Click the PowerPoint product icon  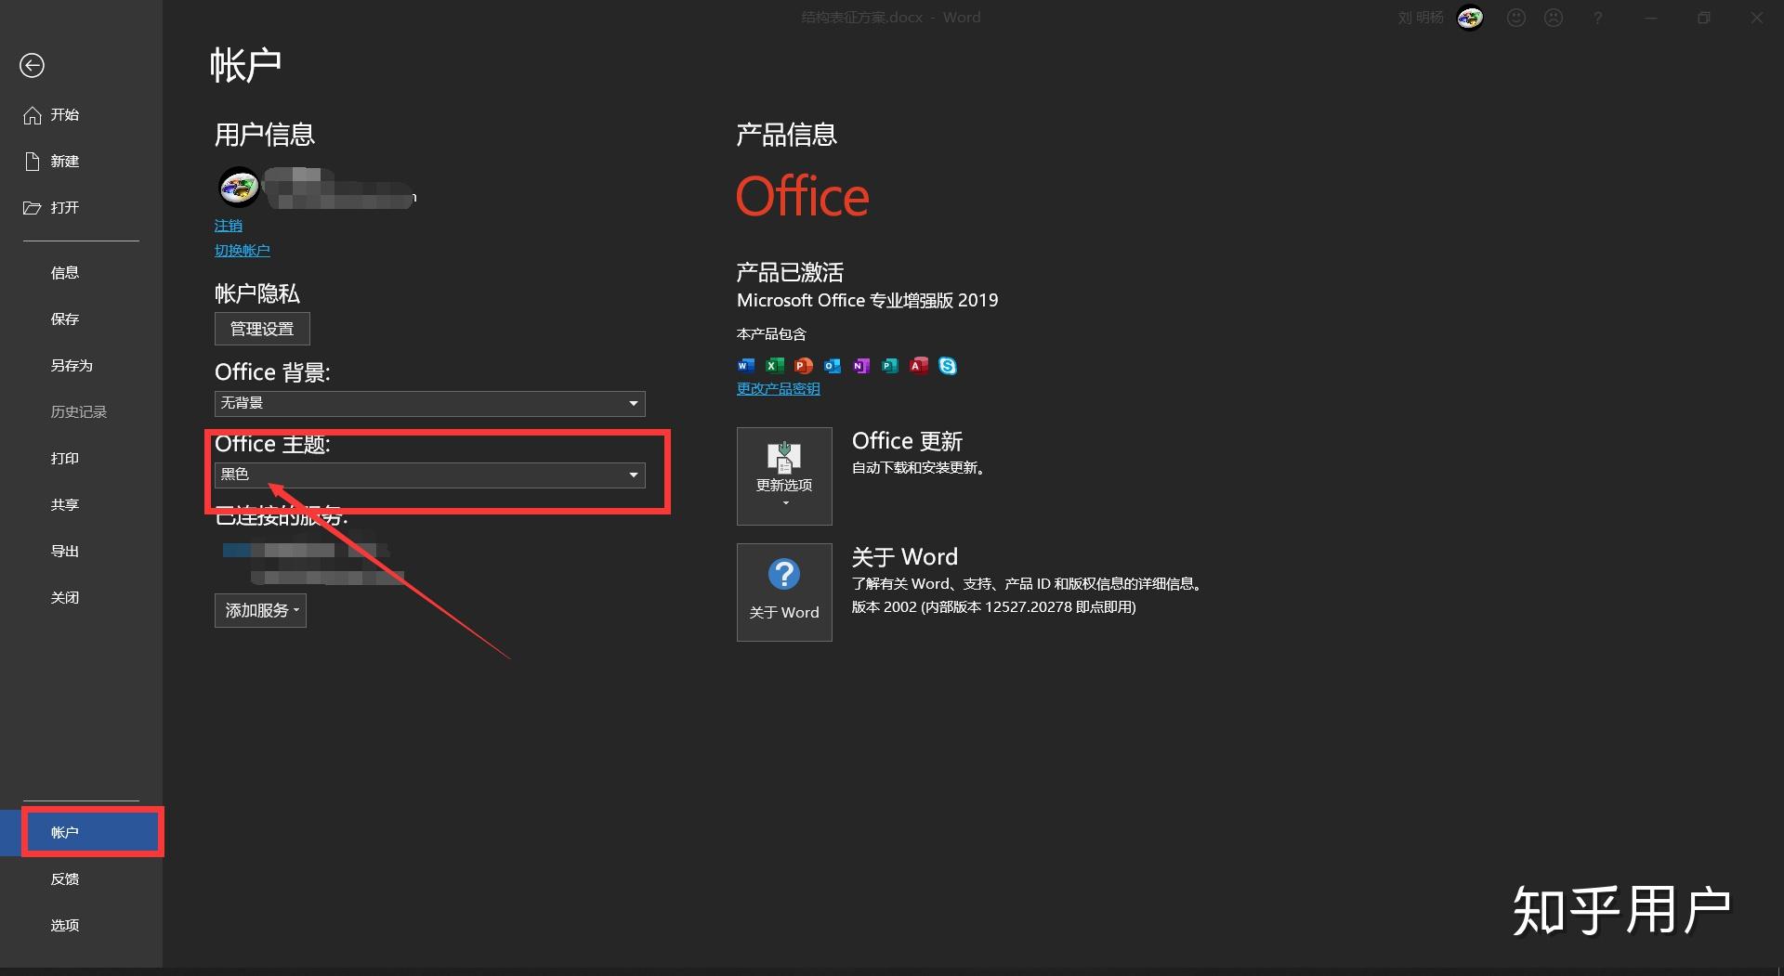pos(804,366)
